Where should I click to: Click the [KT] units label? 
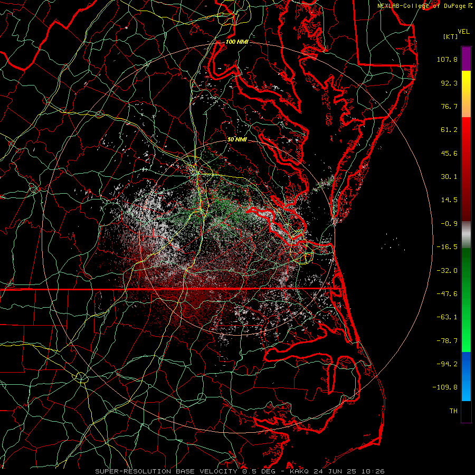pyautogui.click(x=451, y=36)
